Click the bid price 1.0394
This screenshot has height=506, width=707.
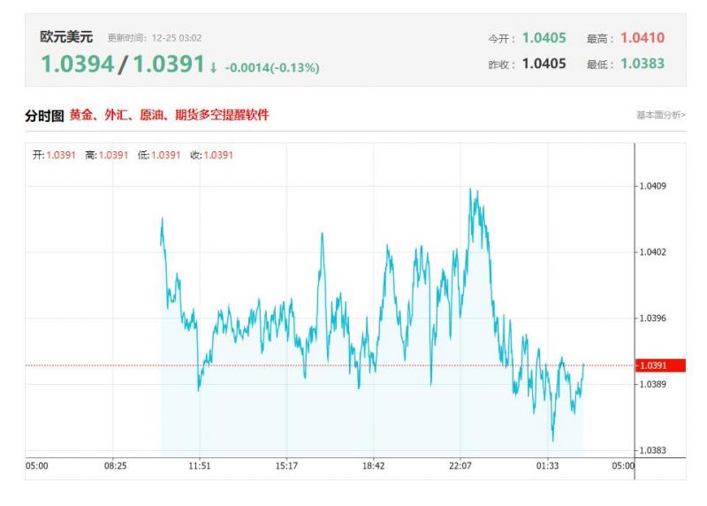[78, 64]
